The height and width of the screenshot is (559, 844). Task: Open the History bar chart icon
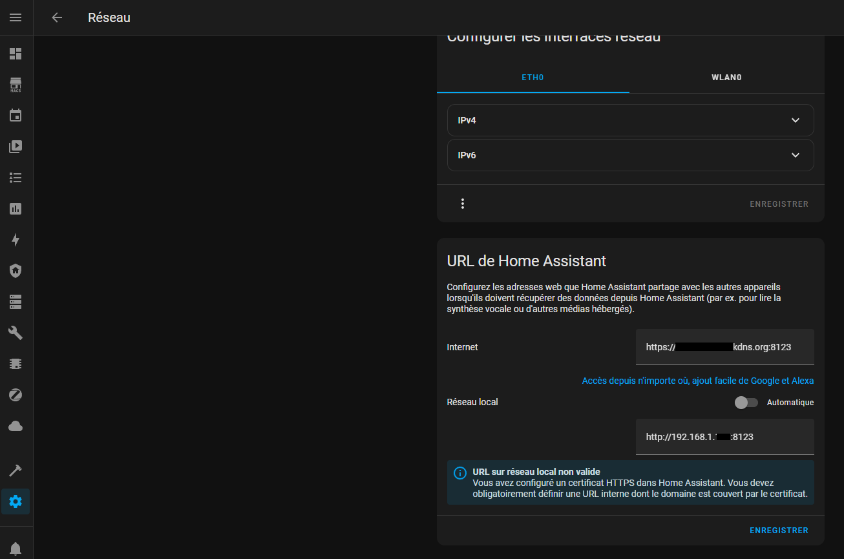[16, 209]
